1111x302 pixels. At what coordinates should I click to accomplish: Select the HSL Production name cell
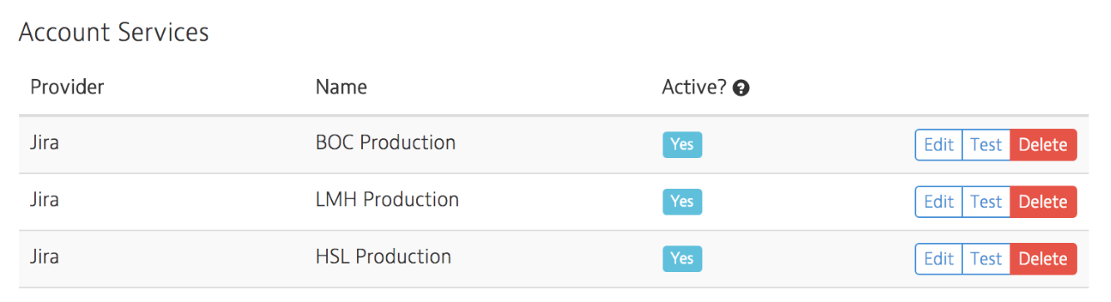[384, 256]
